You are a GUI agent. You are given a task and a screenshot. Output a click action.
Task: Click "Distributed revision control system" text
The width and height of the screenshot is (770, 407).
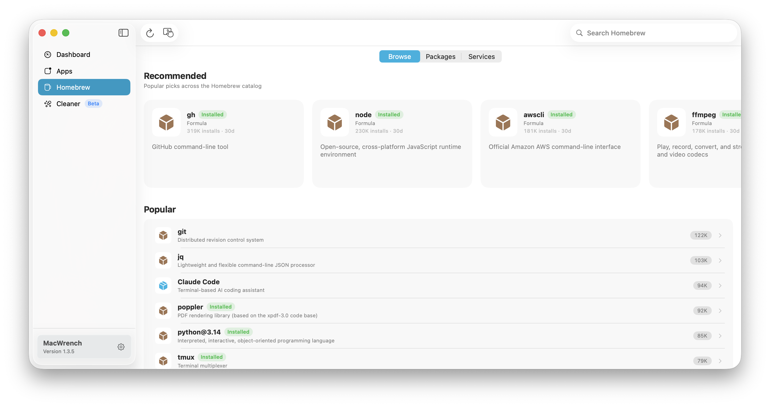coord(220,240)
